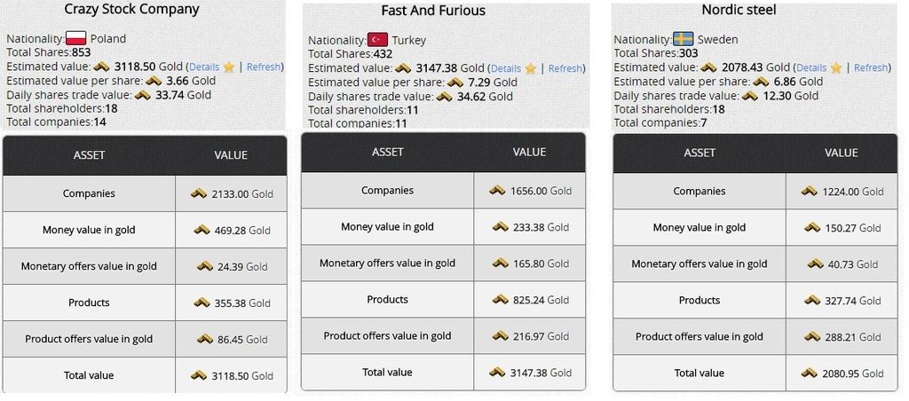Select the Fast And Furious title
The height and width of the screenshot is (401, 909).
[x=433, y=11]
